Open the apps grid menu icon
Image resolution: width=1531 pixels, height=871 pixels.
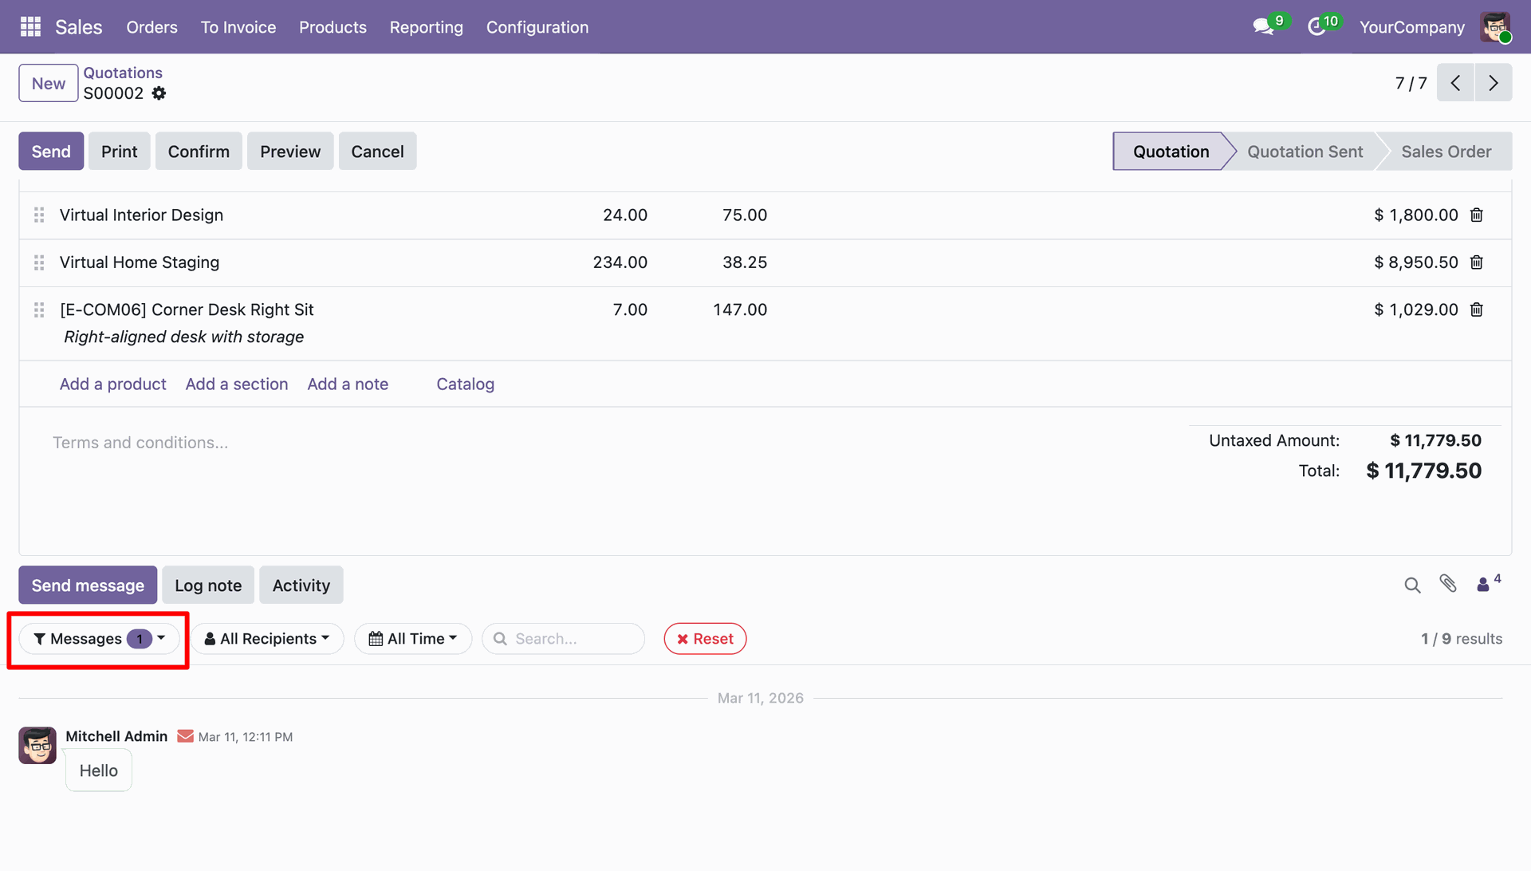(30, 27)
